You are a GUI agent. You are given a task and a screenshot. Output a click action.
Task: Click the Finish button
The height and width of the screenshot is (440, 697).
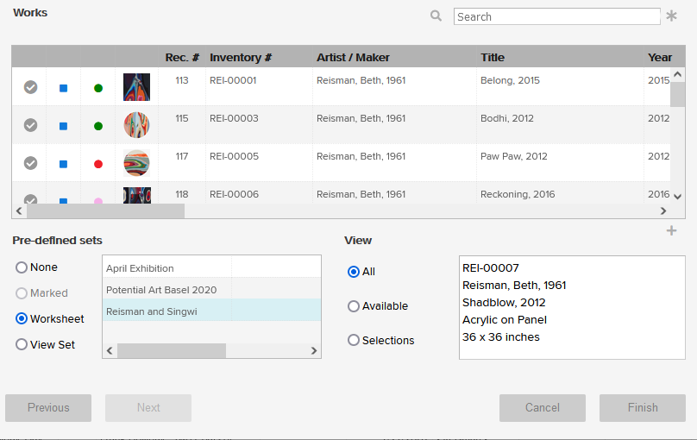(642, 408)
